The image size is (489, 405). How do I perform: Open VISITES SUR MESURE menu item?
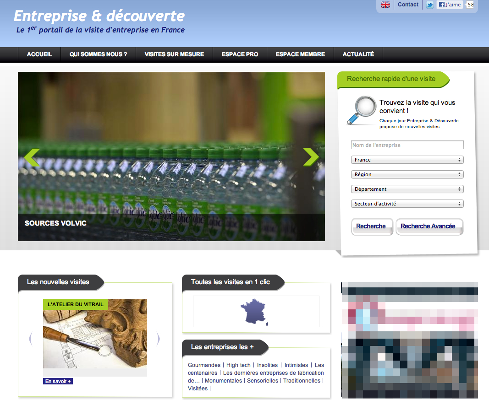tap(174, 54)
